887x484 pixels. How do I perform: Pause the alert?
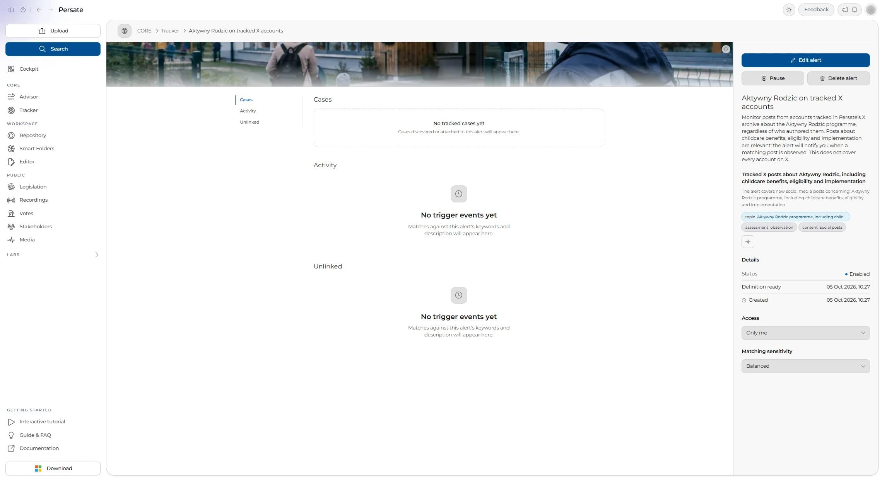pyautogui.click(x=772, y=78)
